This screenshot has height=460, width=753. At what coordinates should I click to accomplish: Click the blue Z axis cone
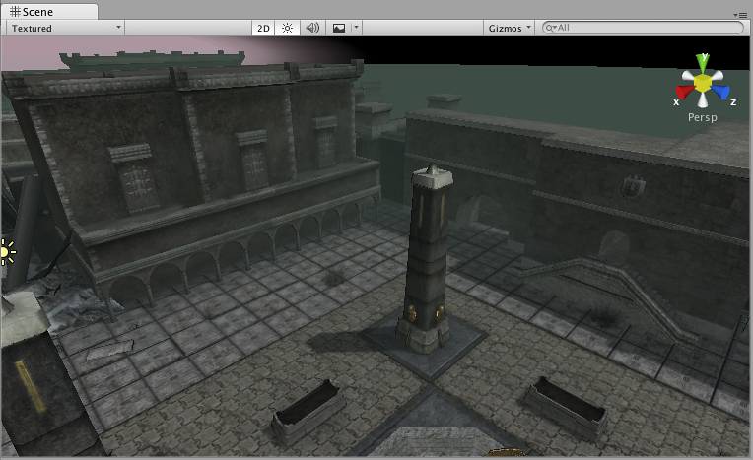coord(720,94)
